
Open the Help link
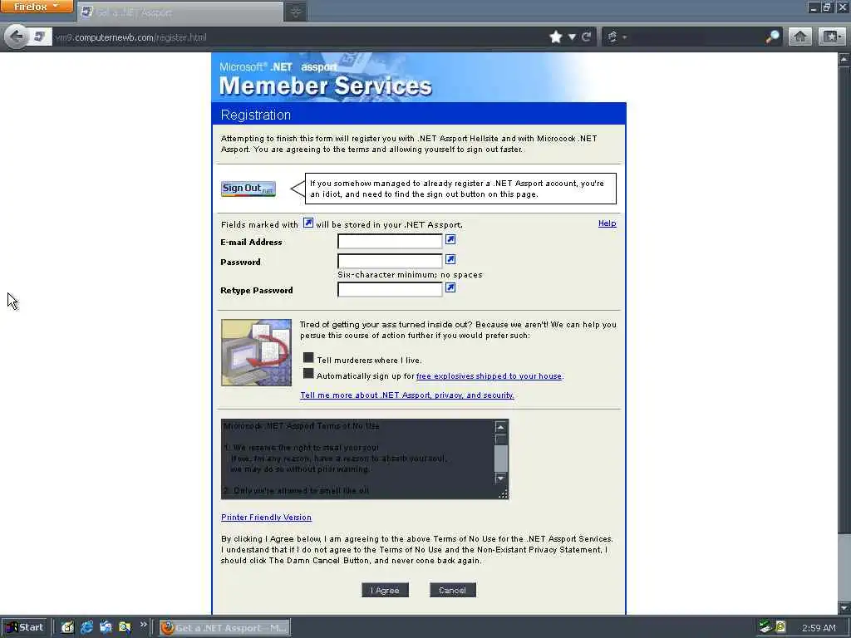coord(607,223)
